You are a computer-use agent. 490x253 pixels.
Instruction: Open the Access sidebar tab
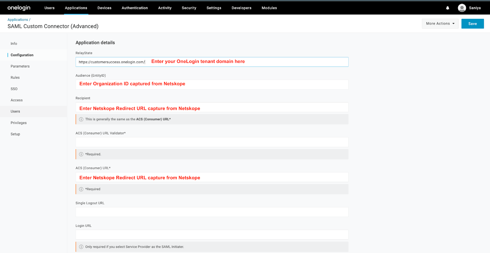tap(33, 100)
